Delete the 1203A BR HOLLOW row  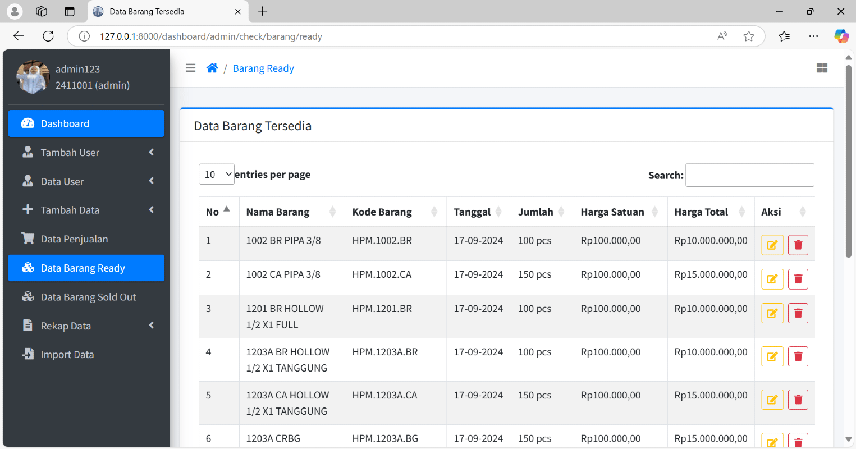[x=798, y=356]
